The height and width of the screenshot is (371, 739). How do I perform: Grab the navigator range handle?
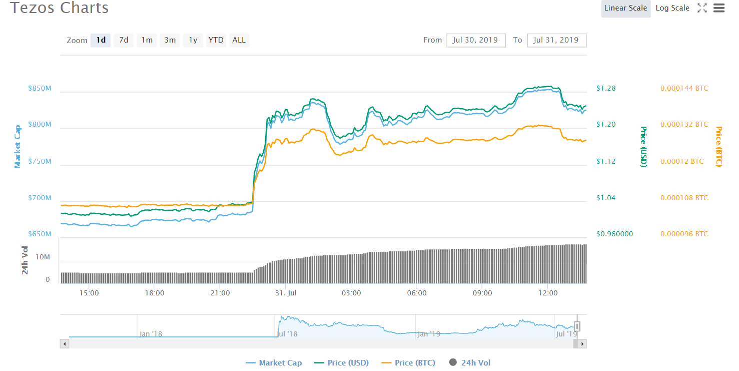(x=577, y=327)
